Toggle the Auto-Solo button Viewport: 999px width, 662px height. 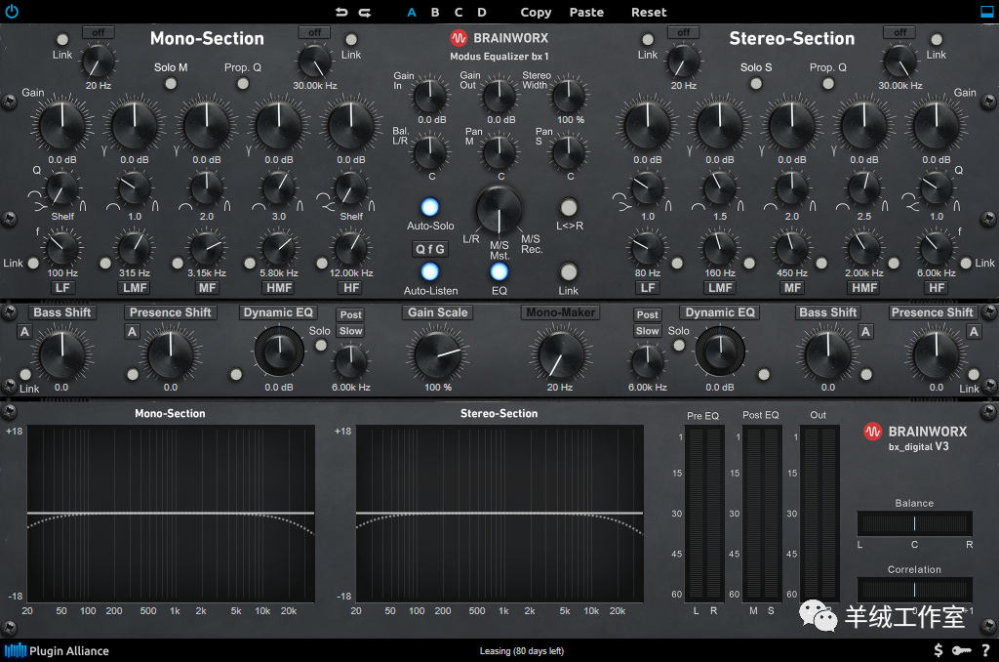coord(429,207)
